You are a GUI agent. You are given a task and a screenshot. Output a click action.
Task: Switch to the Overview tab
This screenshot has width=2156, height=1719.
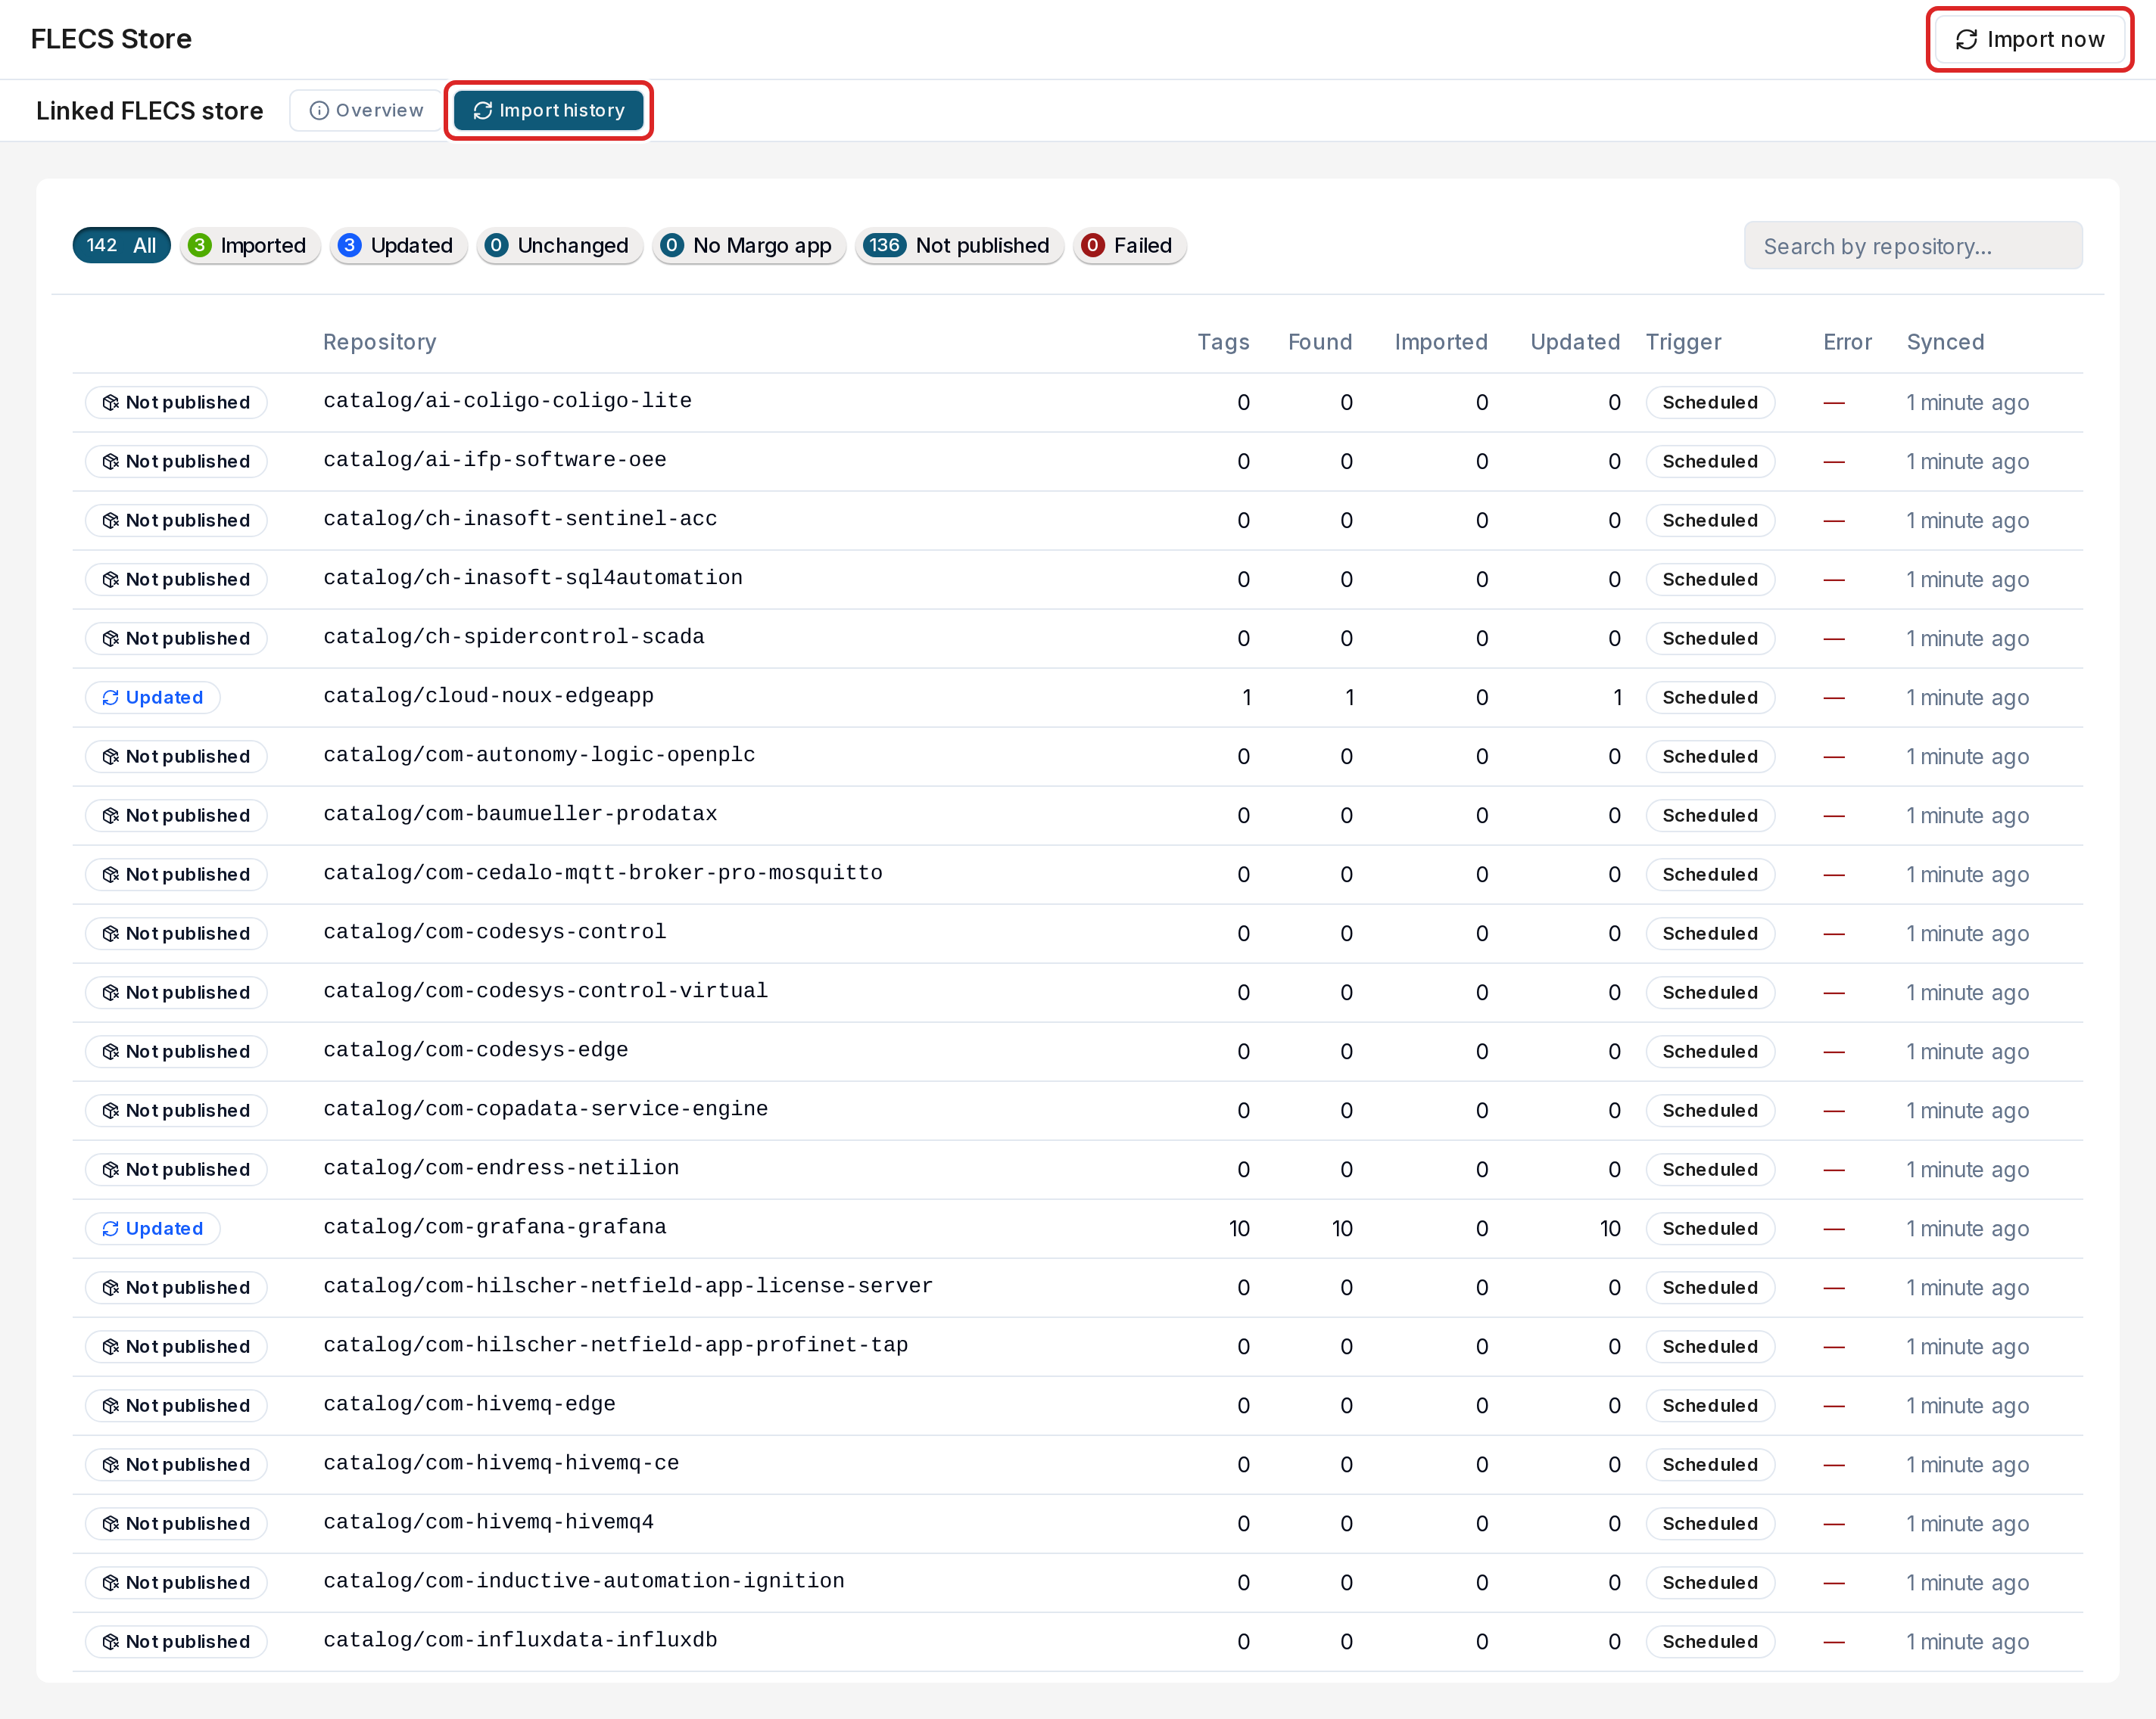point(367,110)
